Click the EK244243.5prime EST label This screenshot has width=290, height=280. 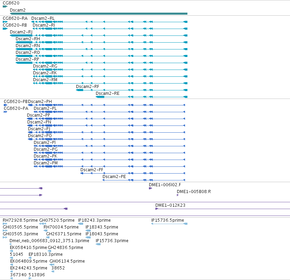29,268
